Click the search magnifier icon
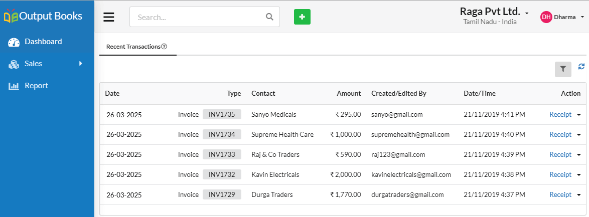 (x=269, y=17)
